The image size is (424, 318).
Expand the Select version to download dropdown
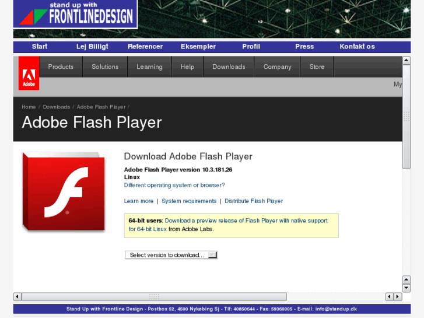click(171, 255)
